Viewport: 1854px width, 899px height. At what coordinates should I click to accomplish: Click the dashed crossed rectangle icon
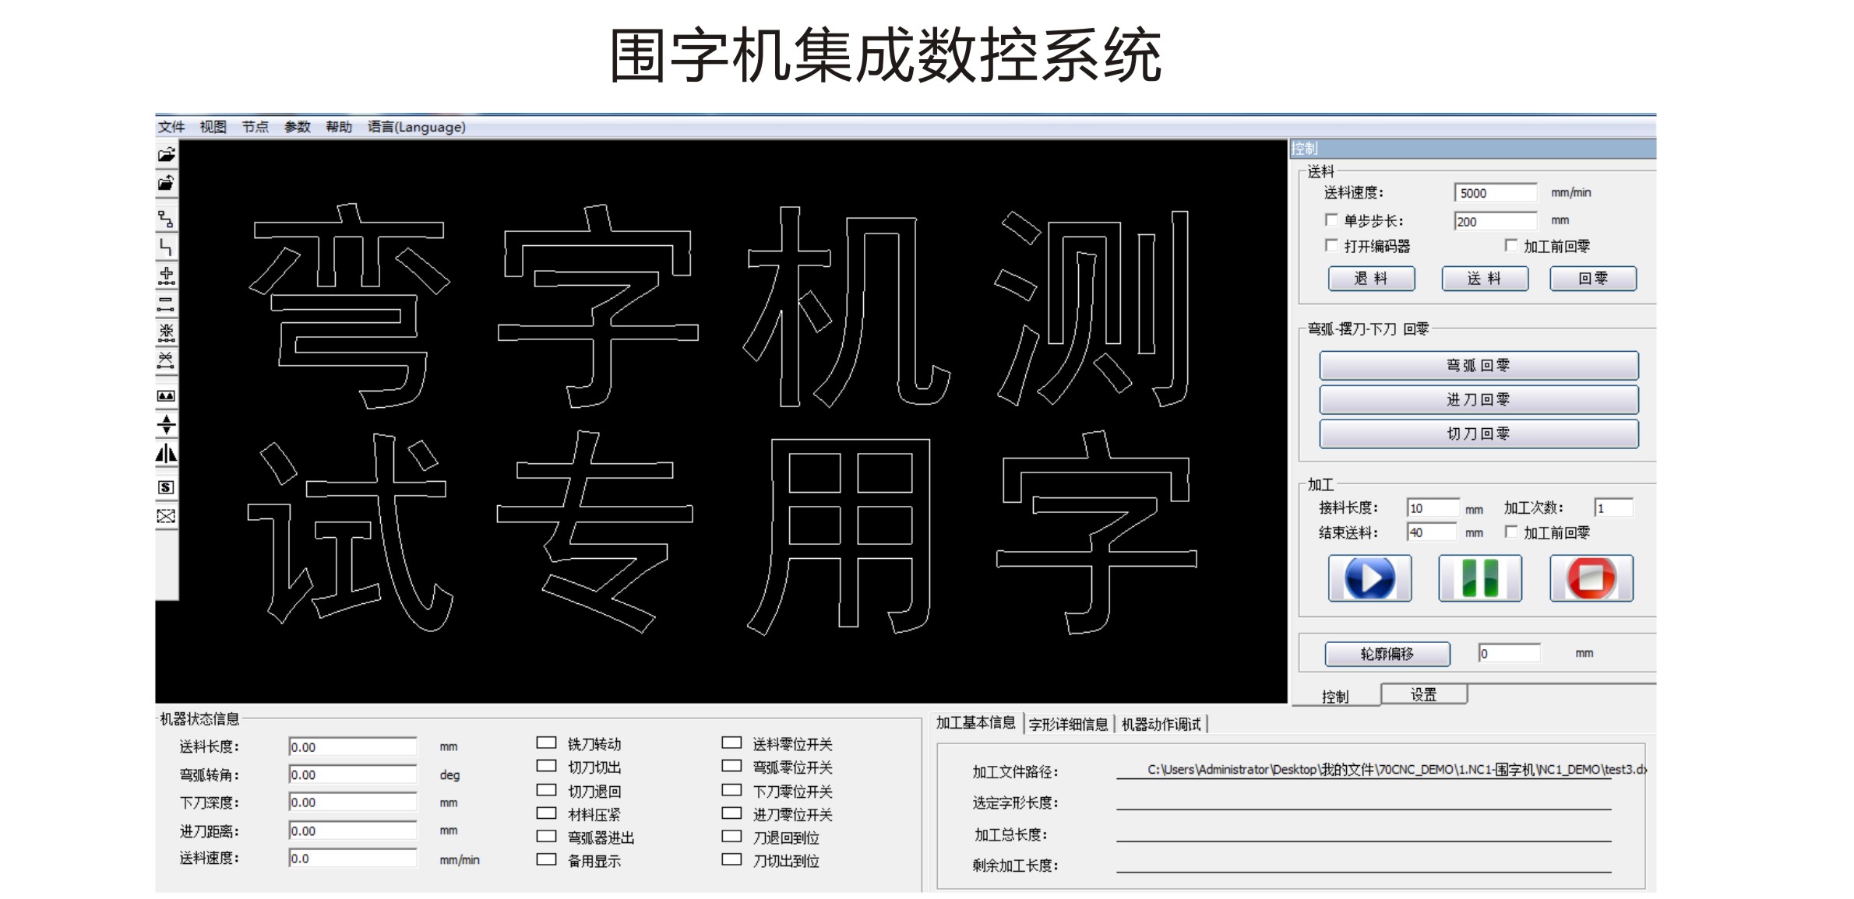click(x=166, y=516)
